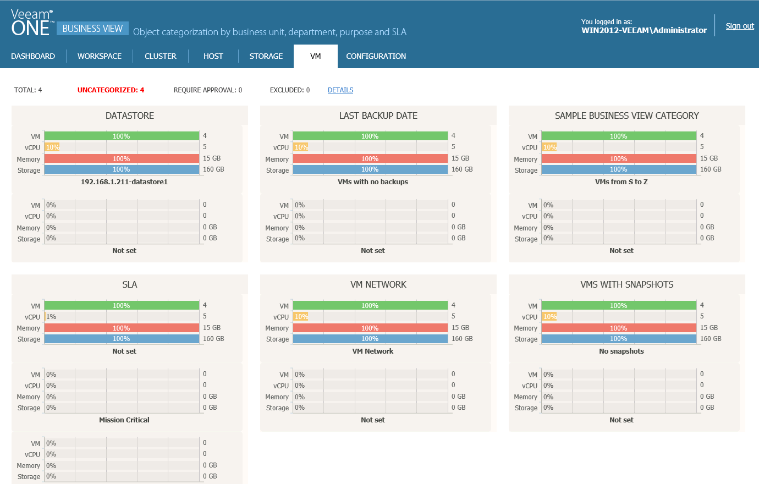Select the 'VM Network' group label

tap(373, 351)
